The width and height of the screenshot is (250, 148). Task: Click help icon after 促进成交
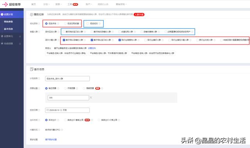[x=100, y=23]
